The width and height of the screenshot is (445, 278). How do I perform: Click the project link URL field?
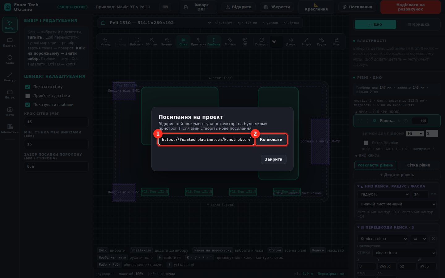(206, 140)
